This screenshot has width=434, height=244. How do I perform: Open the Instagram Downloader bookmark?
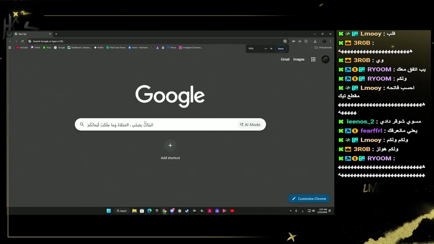pyautogui.click(x=191, y=47)
